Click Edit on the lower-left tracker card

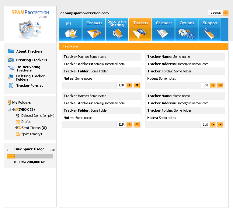click(122, 124)
